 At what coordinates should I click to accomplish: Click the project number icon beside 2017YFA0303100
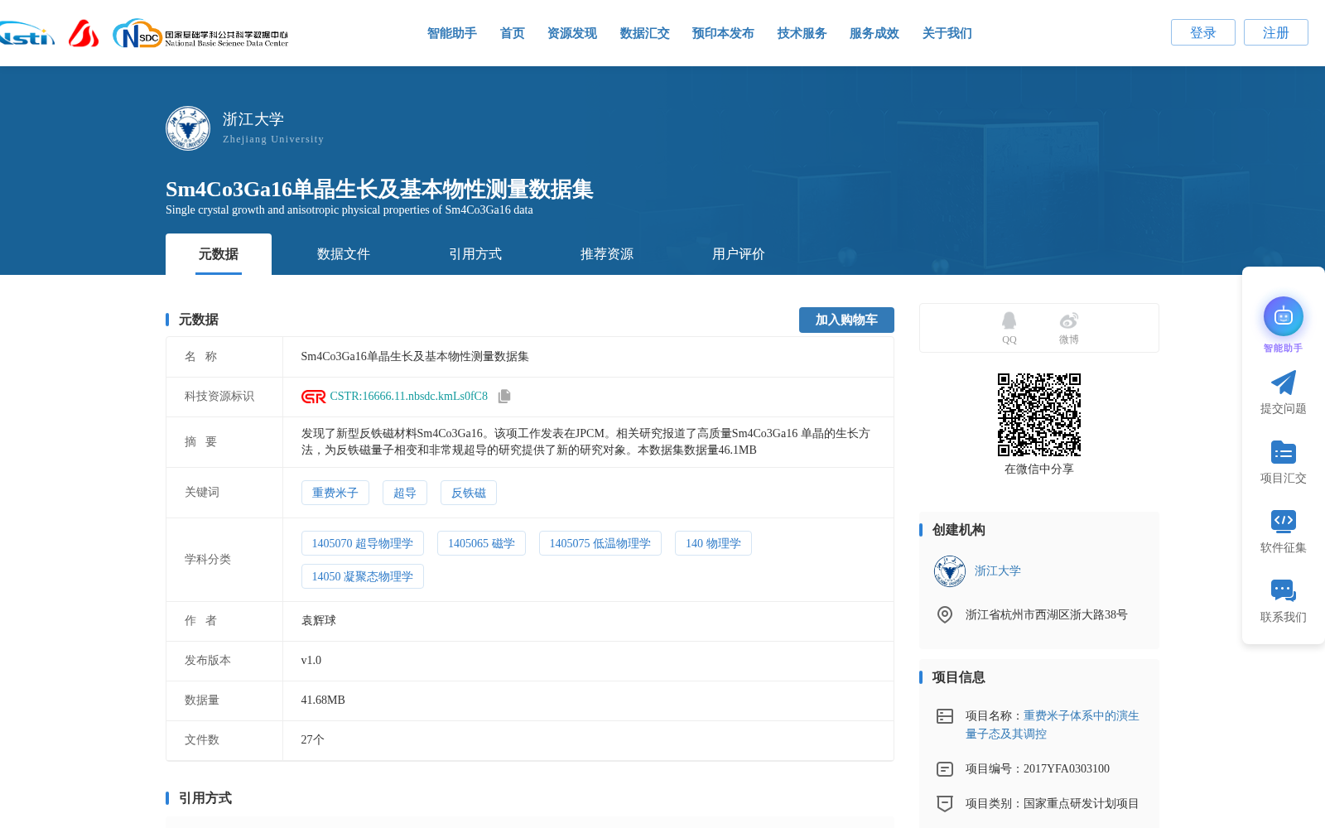pyautogui.click(x=945, y=769)
